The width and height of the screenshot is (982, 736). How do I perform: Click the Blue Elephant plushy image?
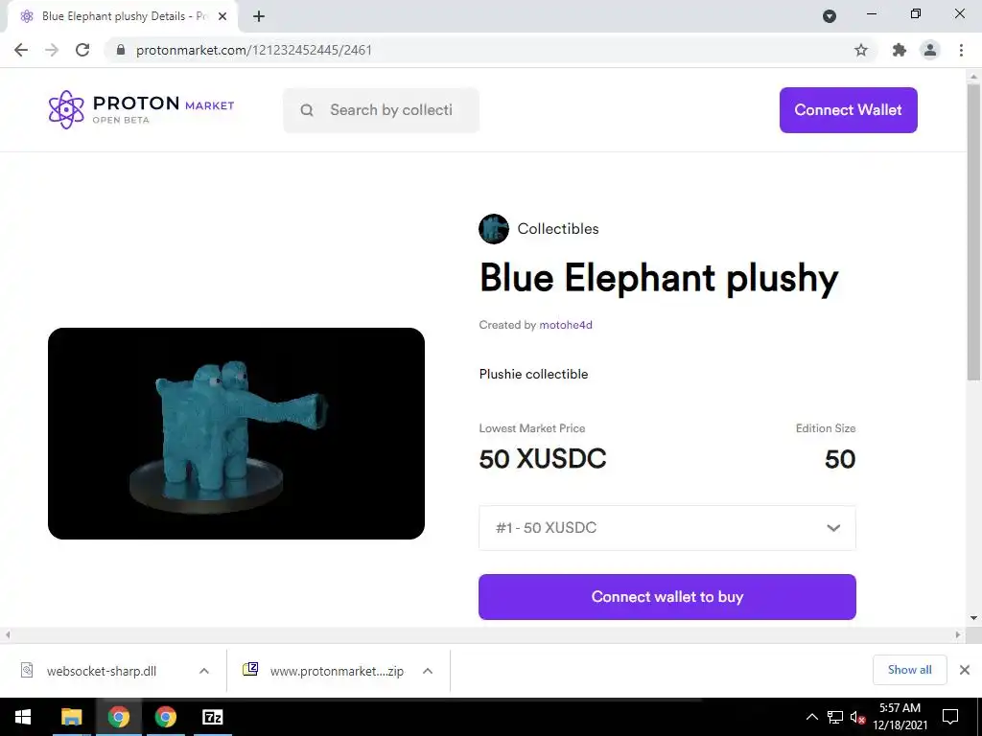pyautogui.click(x=236, y=433)
